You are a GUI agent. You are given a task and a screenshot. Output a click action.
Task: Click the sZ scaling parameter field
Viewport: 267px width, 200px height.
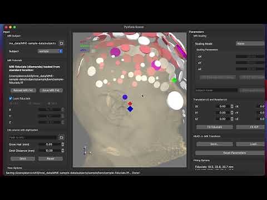(250, 69)
